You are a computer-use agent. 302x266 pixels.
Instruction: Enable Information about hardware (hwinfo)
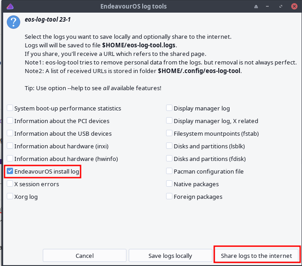pos(10,158)
